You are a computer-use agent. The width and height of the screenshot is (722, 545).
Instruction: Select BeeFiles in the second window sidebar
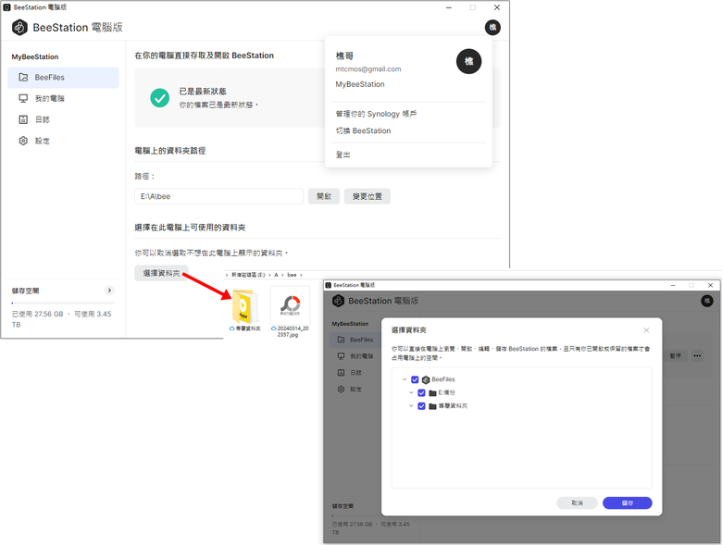pyautogui.click(x=355, y=340)
